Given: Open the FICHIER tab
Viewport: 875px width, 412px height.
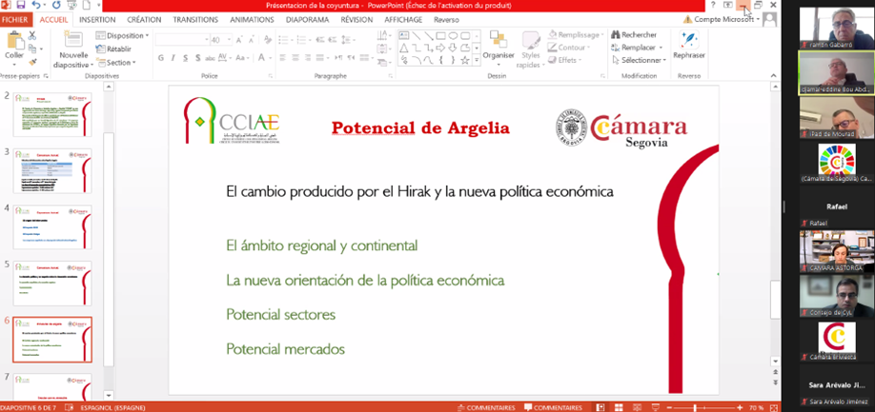Looking at the screenshot, I should tap(14, 19).
